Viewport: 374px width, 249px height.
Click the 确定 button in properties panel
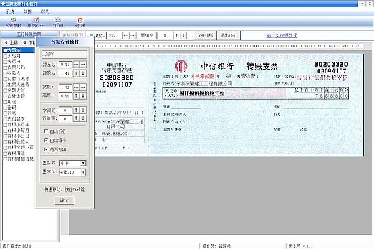(64, 200)
